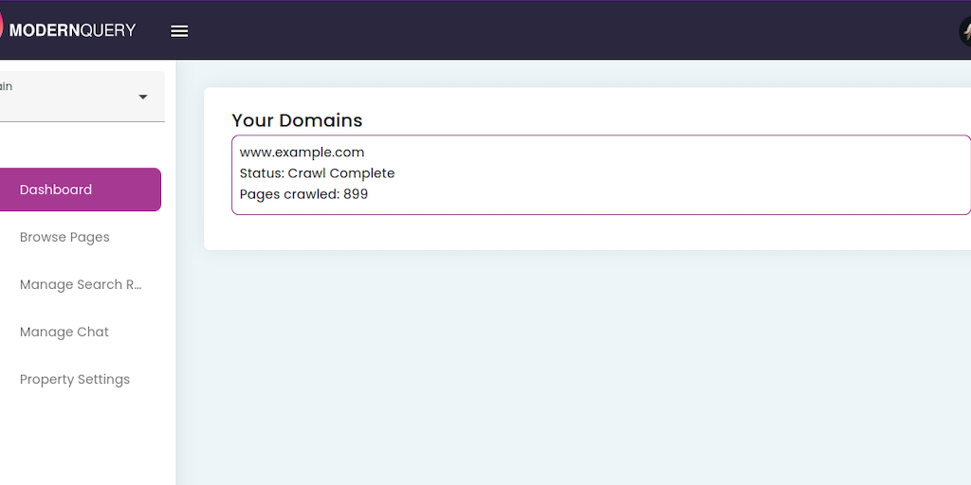The width and height of the screenshot is (971, 485).
Task: Click the 'www.example.com' domain text
Action: (x=302, y=153)
